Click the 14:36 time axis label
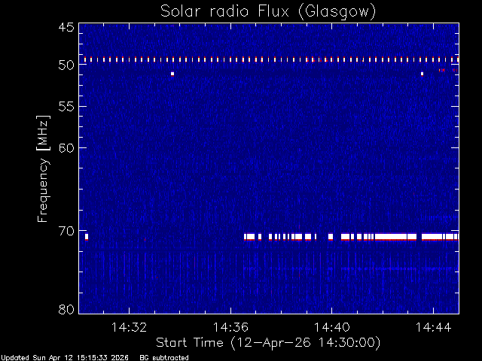 [x=230, y=327]
